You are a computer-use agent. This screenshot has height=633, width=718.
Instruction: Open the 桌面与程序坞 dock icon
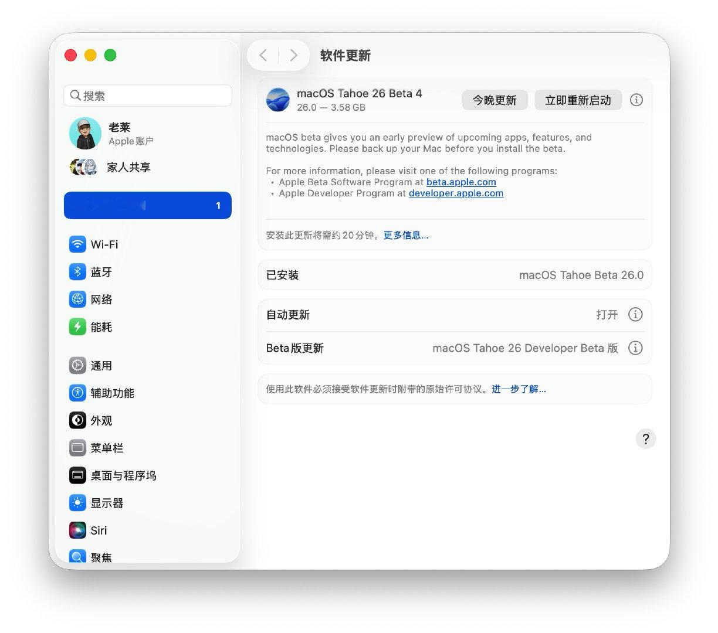(x=77, y=475)
